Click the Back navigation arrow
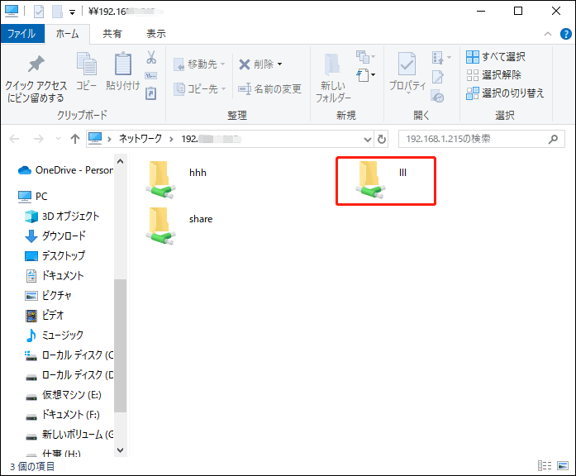Screen dimensions: 576x476 (14, 139)
